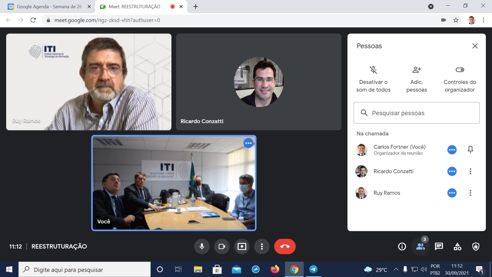492x277 pixels.
Task: Open the meeting details info icon
Action: tap(402, 247)
